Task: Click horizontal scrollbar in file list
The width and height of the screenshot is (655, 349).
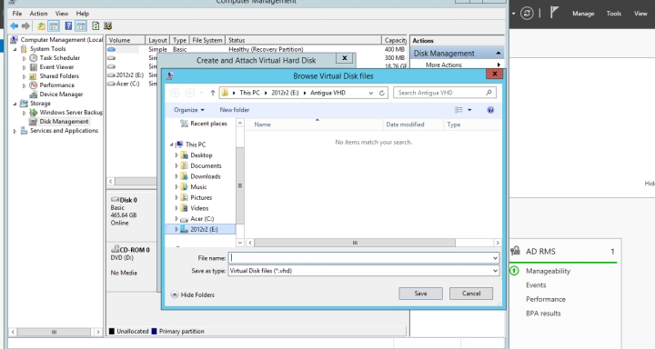Action: (355, 243)
